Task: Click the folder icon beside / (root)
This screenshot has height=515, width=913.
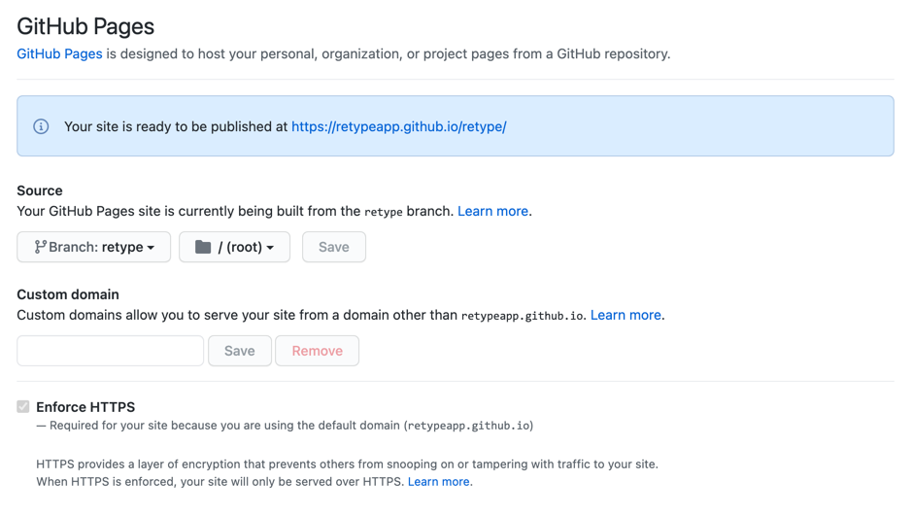Action: point(203,247)
